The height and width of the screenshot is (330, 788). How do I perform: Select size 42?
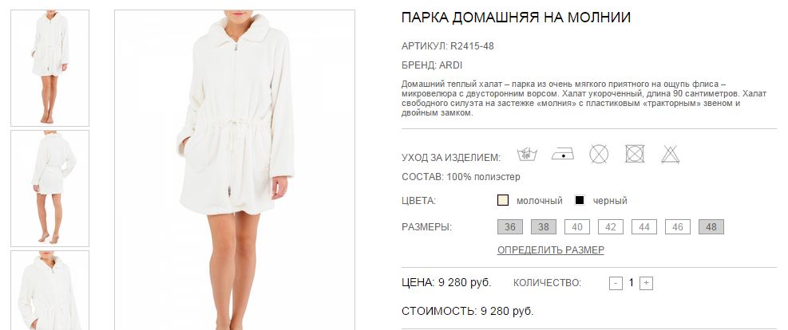(611, 227)
